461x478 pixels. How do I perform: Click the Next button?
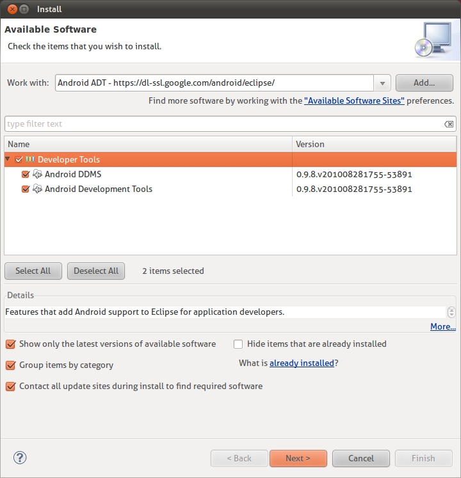[x=298, y=458]
